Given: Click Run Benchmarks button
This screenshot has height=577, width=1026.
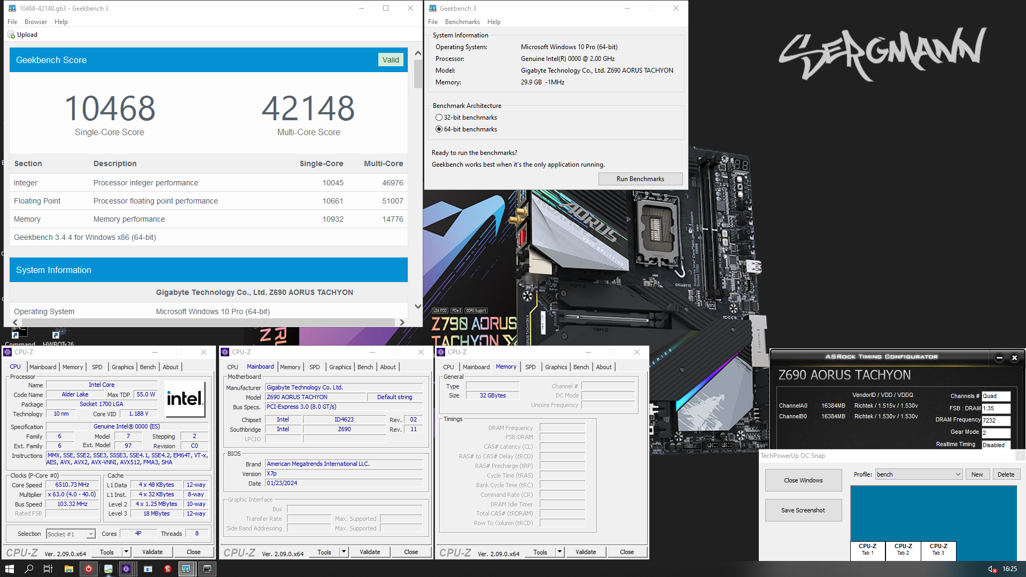Looking at the screenshot, I should (x=640, y=179).
